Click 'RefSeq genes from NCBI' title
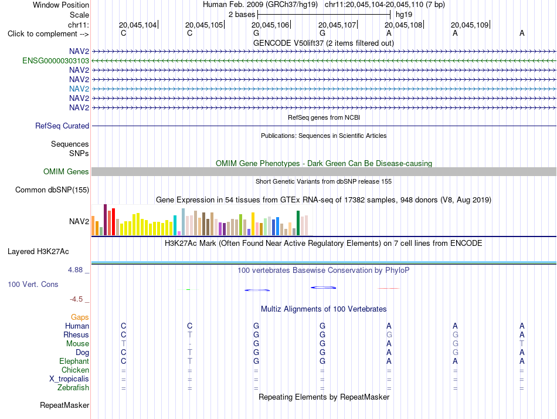Viewport: 557px width, 419px height. [324, 117]
